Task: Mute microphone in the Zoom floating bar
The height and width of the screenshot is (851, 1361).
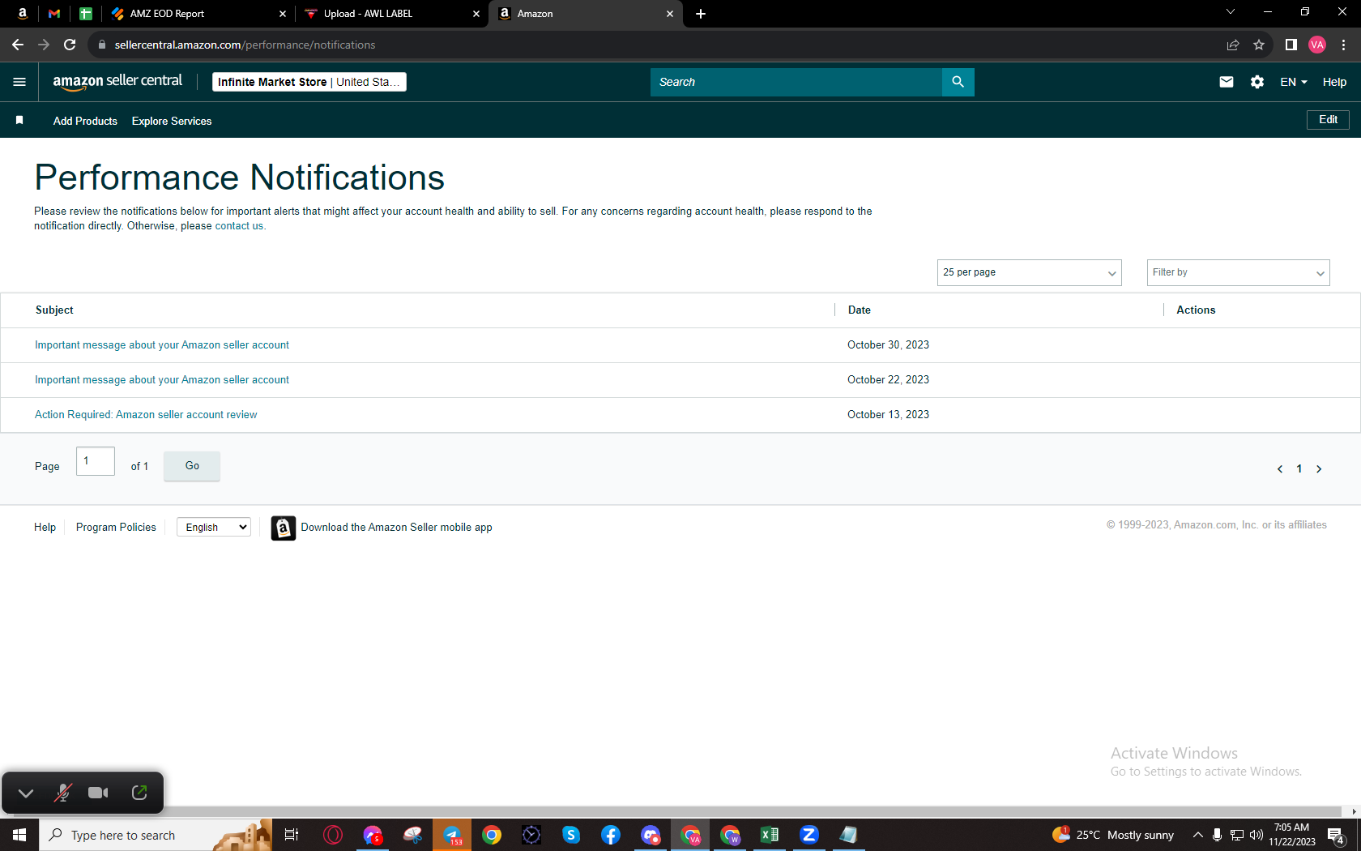Action: click(x=62, y=793)
